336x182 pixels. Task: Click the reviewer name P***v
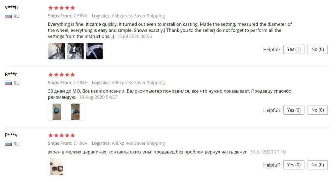(11, 135)
